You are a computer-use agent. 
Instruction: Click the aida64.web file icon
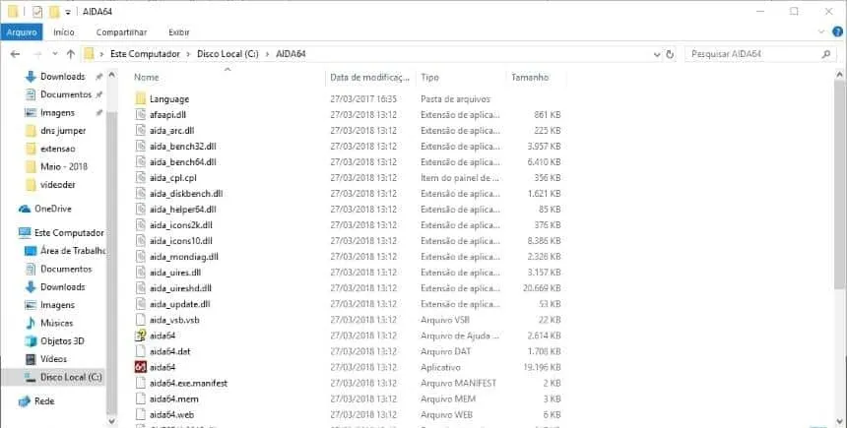tap(141, 414)
